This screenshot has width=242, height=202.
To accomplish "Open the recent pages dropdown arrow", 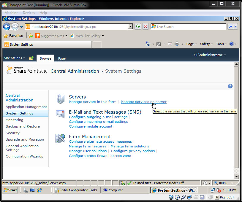I will [x=22, y=27].
